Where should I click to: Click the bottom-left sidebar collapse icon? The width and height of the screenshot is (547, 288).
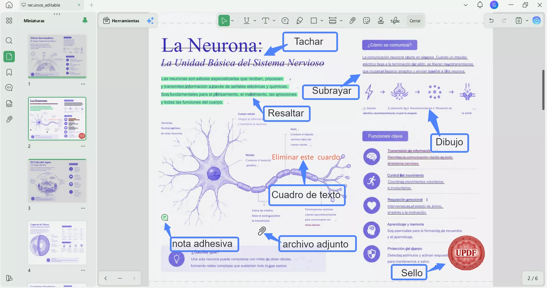[x=9, y=278]
